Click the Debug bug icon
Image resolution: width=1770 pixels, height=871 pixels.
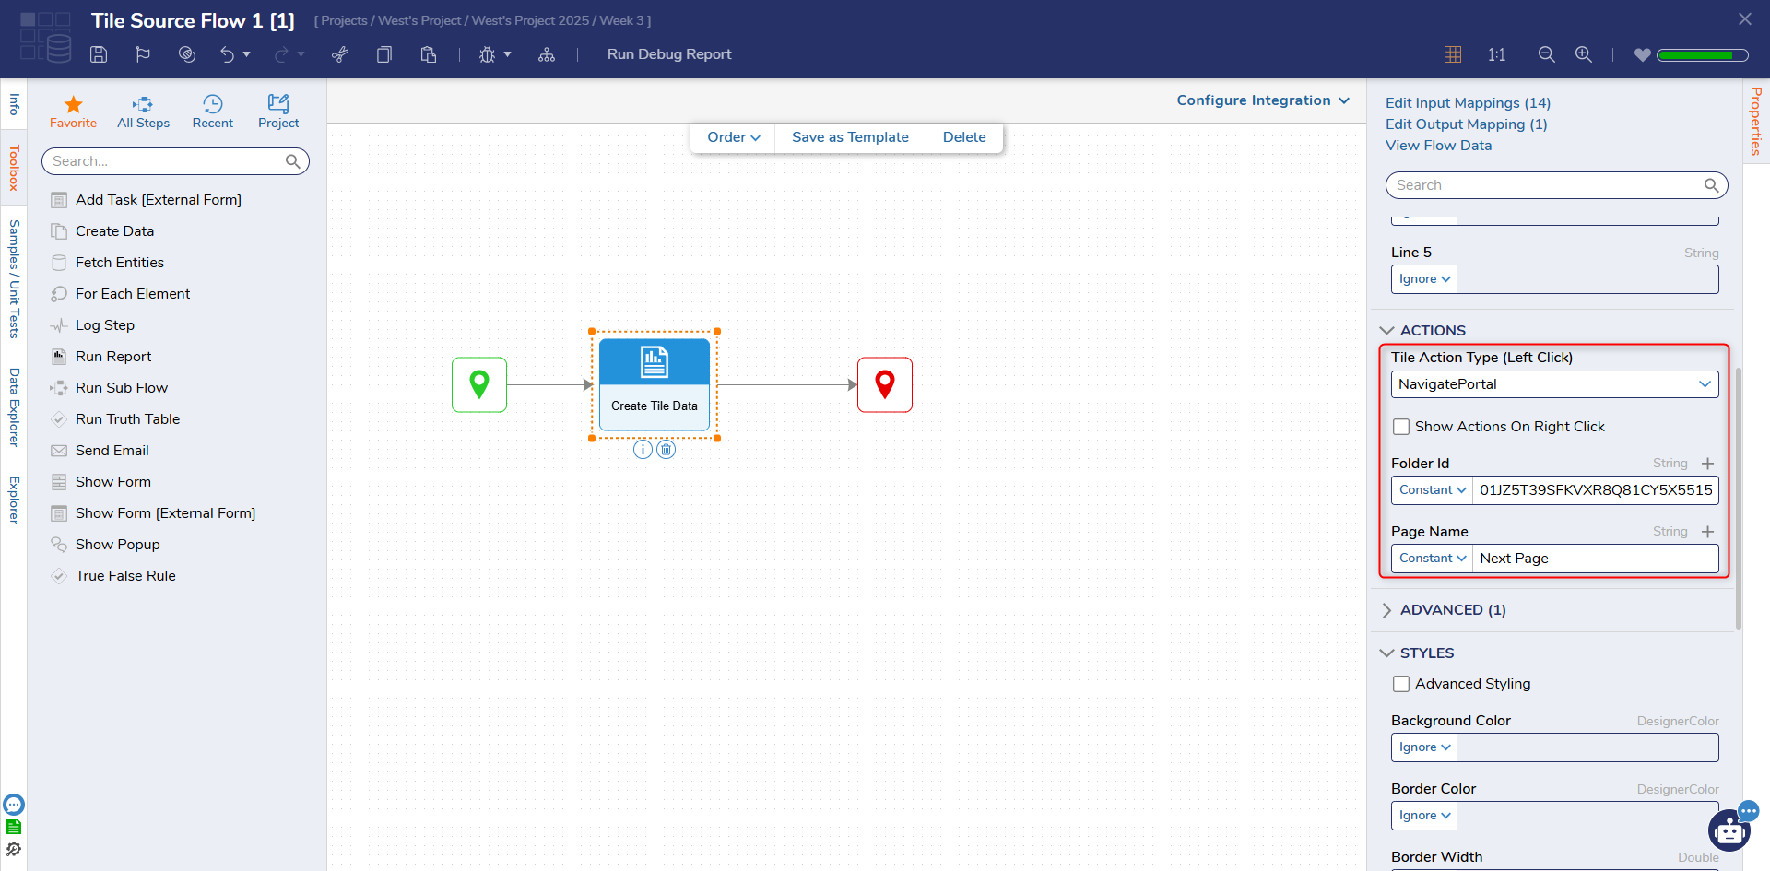(x=487, y=54)
